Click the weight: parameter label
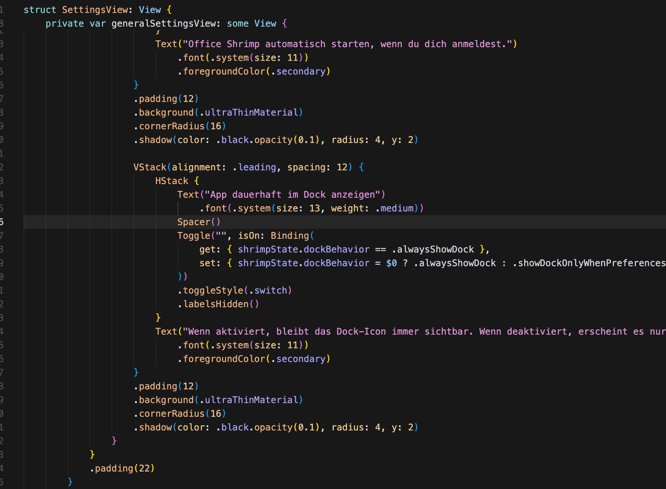 pyautogui.click(x=350, y=208)
